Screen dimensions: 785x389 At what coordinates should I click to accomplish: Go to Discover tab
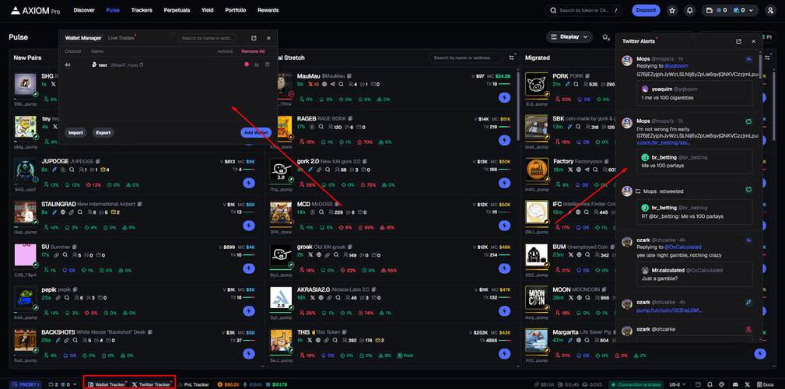(x=83, y=10)
